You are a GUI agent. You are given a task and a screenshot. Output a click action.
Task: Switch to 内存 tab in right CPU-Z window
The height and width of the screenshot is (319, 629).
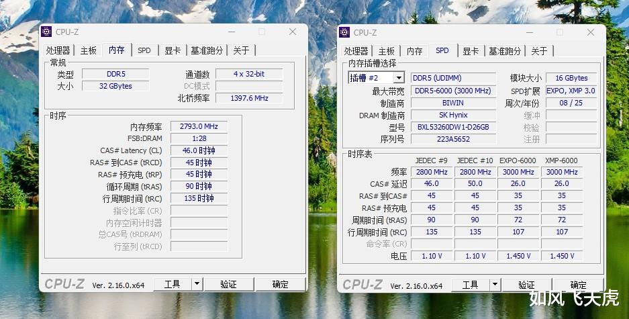[414, 51]
